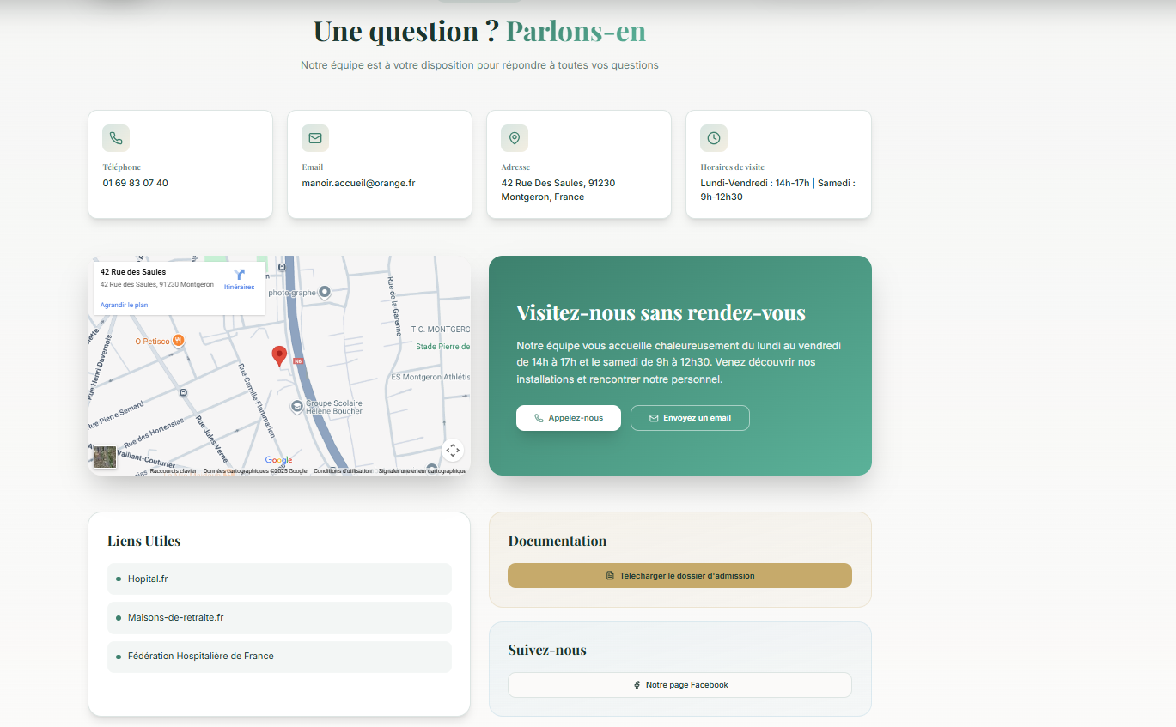Click the Facebook icon on the follow button
The height and width of the screenshot is (727, 1176).
(636, 684)
